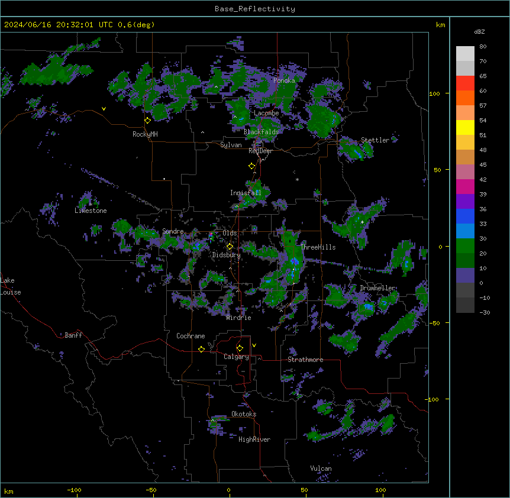Viewport: 510px width, 498px height.
Task: Click the dBZ heading above the color legend
Action: [479, 32]
